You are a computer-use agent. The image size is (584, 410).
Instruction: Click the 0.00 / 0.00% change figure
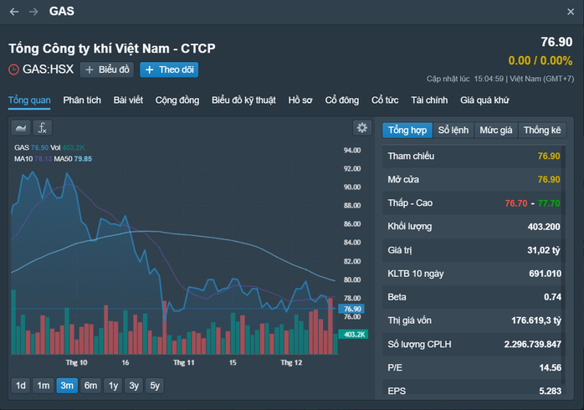540,61
